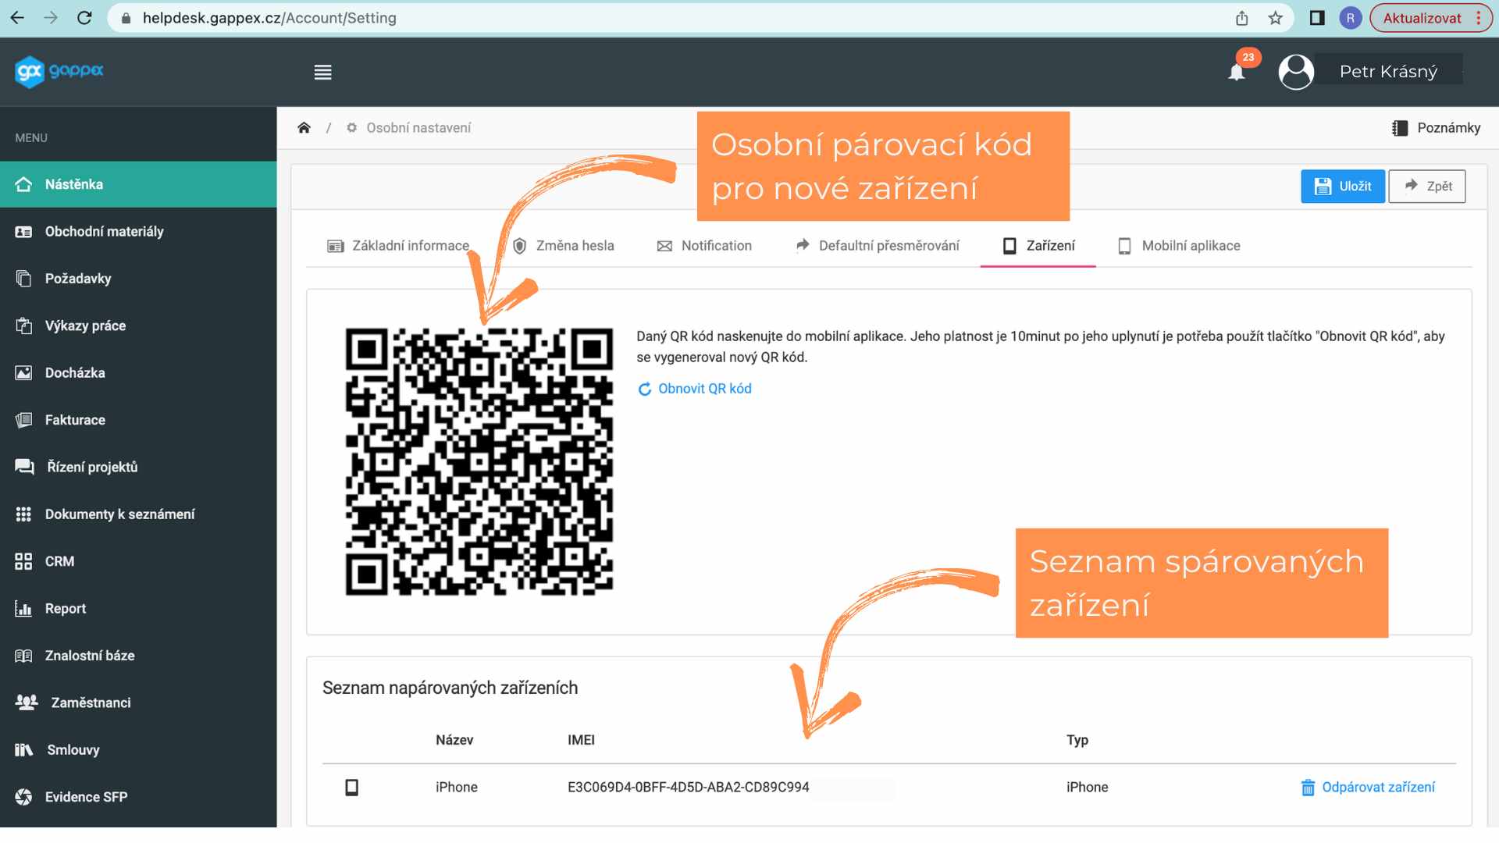Click the browser bookmark star icon

pos(1275,18)
